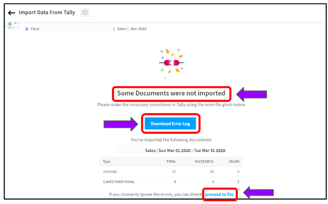
Task: Click the 'FAILED' column header
Action: point(234,162)
